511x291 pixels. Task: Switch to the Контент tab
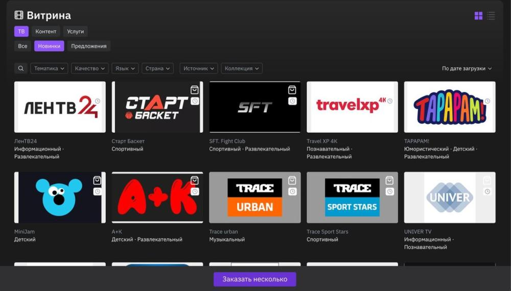tap(46, 32)
